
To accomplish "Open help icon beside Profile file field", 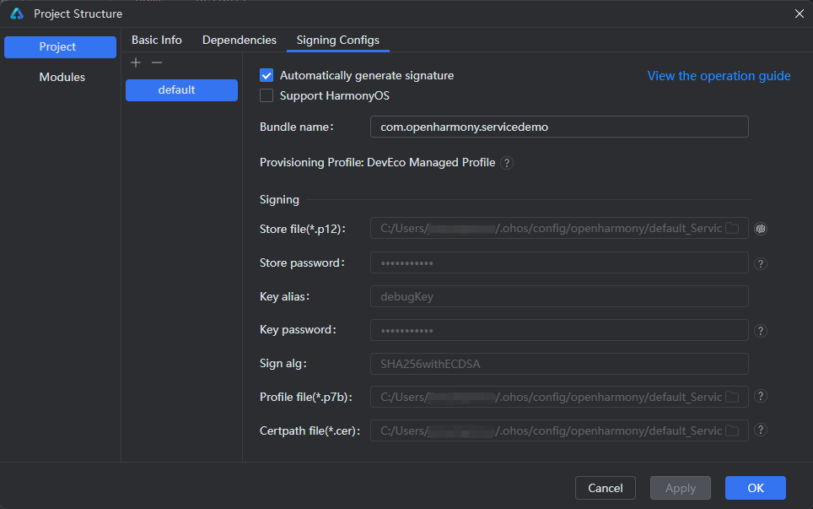I will (x=761, y=397).
